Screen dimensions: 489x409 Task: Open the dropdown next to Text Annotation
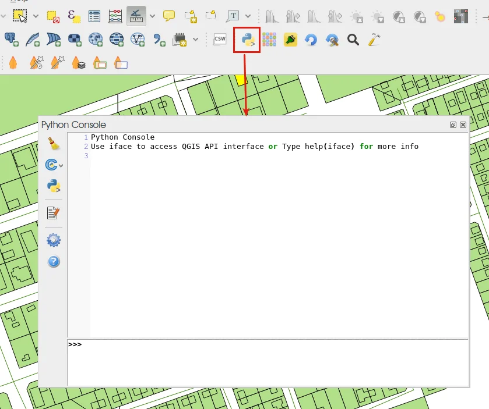pyautogui.click(x=248, y=16)
